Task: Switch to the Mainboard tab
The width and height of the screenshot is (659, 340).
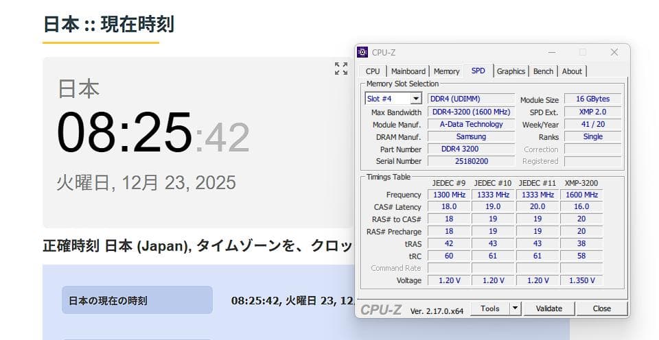Action: 408,71
